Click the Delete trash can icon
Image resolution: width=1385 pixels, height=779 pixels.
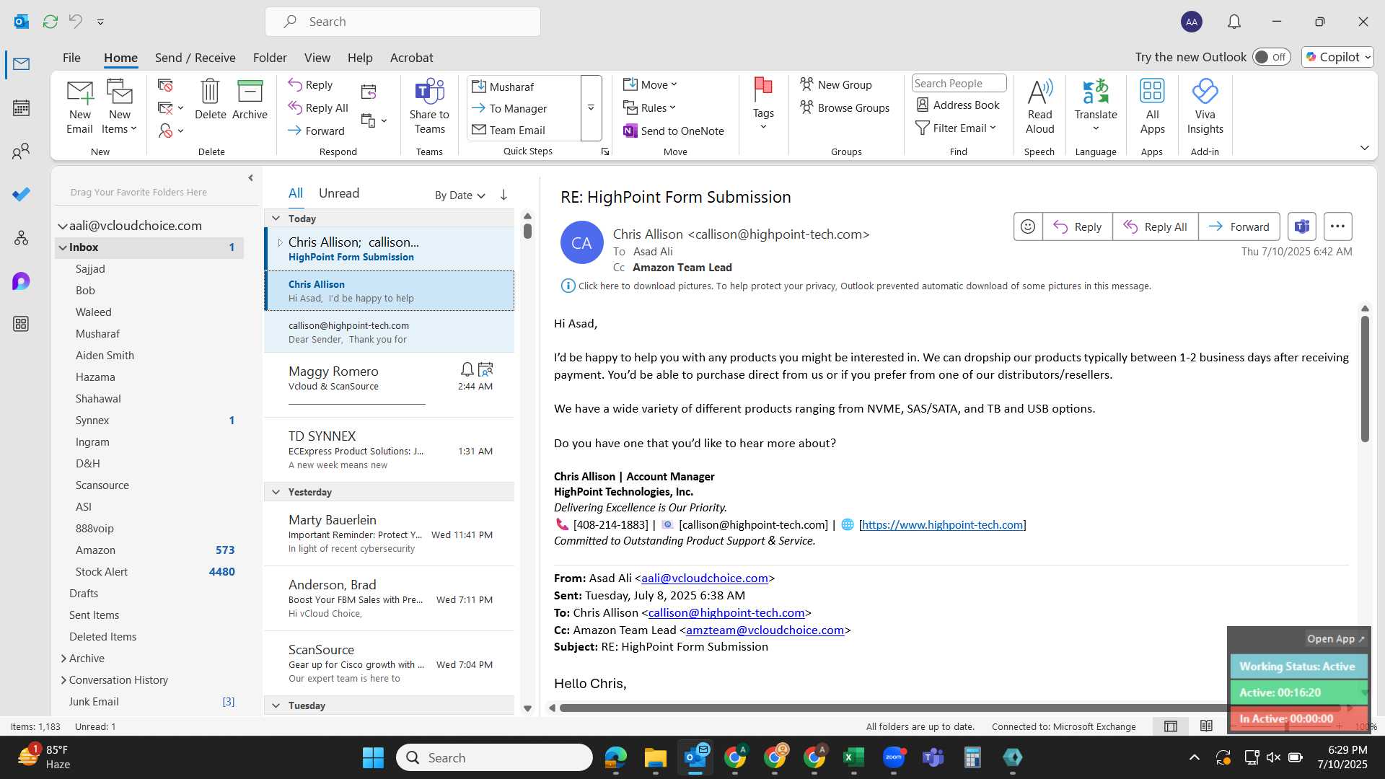click(210, 99)
